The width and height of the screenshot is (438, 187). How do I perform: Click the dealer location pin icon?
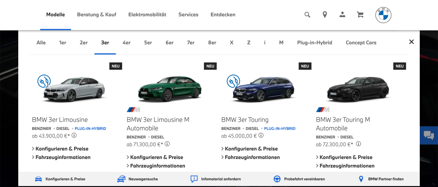(324, 15)
